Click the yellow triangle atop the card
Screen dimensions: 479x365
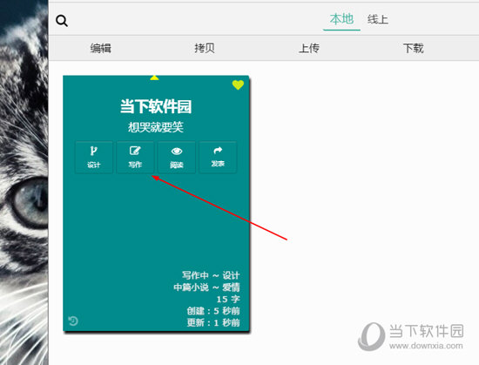[x=154, y=78]
